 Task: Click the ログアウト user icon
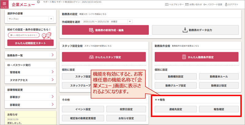click(x=227, y=5)
